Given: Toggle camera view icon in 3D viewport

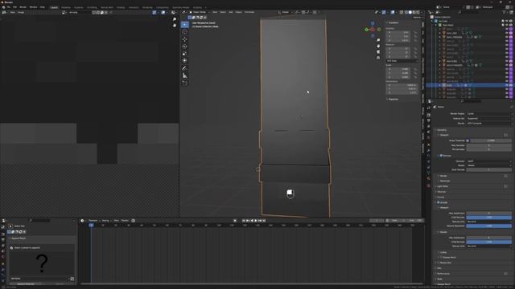Looking at the screenshot, I should click(378, 51).
